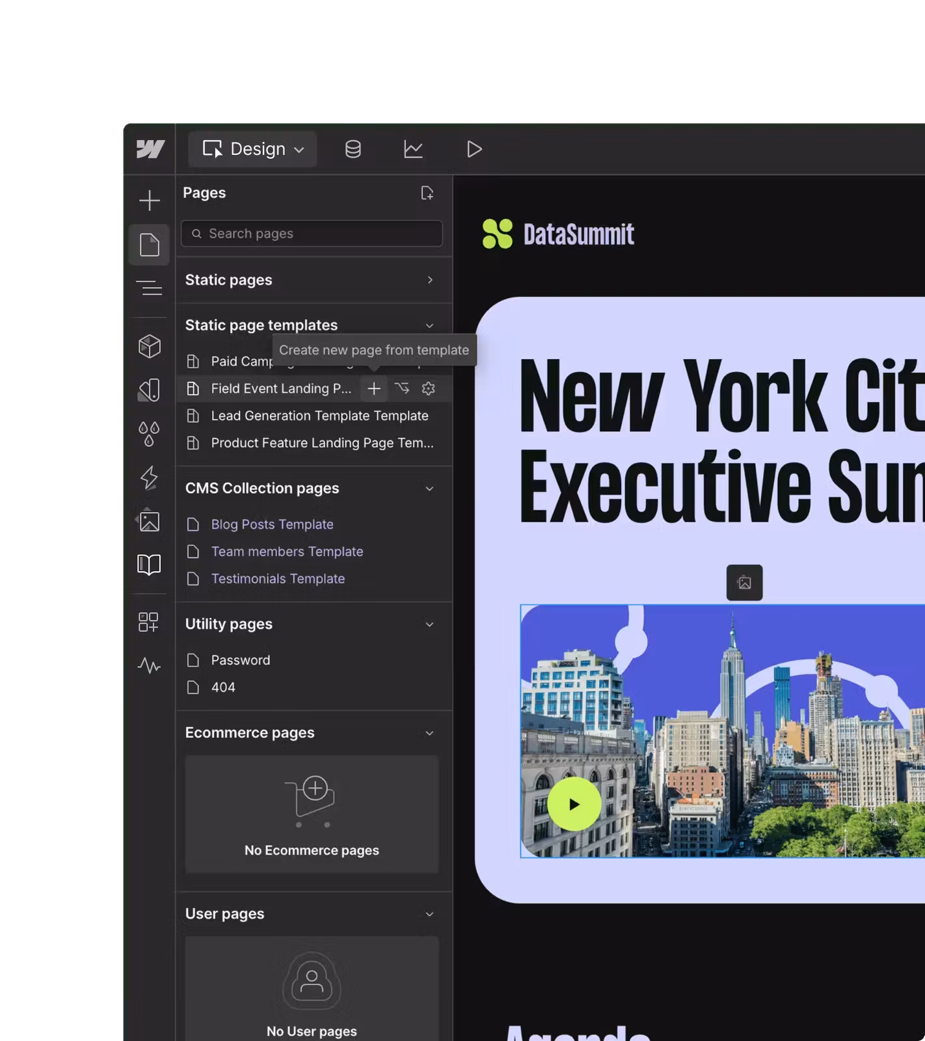Collapse the Utility pages section

click(x=429, y=625)
